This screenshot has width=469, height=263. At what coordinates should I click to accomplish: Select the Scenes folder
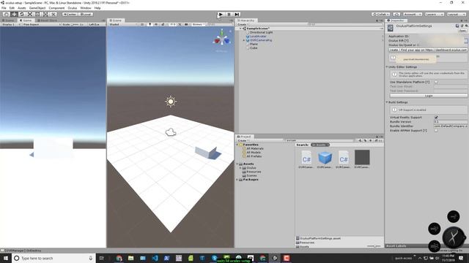[251, 175]
